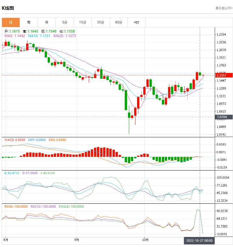Click the 低:1.1548 low value
The width and height of the screenshot is (233, 247).
[49, 31]
